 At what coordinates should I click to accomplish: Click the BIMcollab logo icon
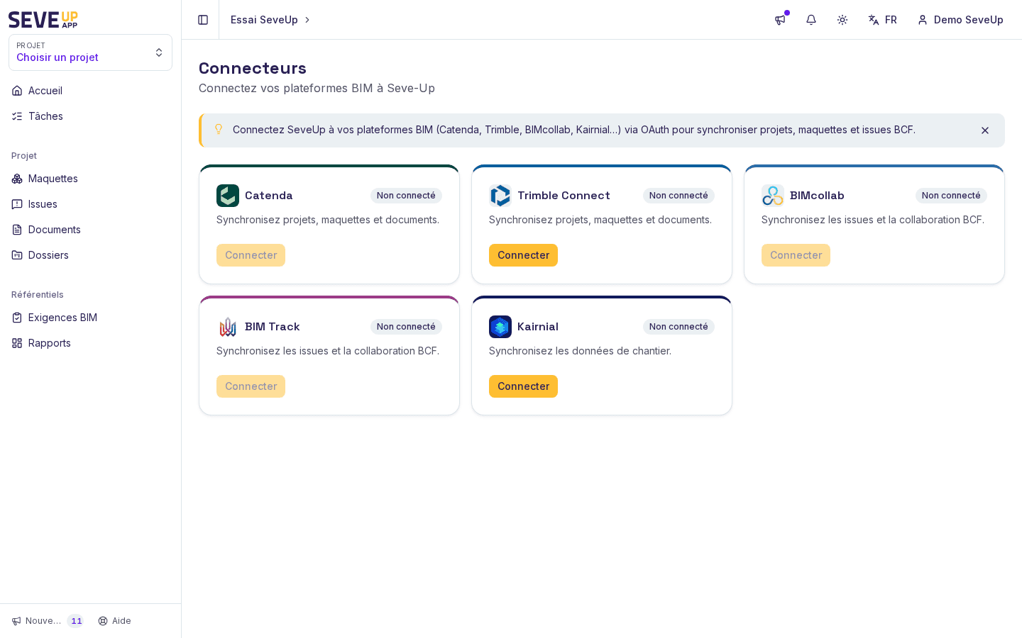773,196
